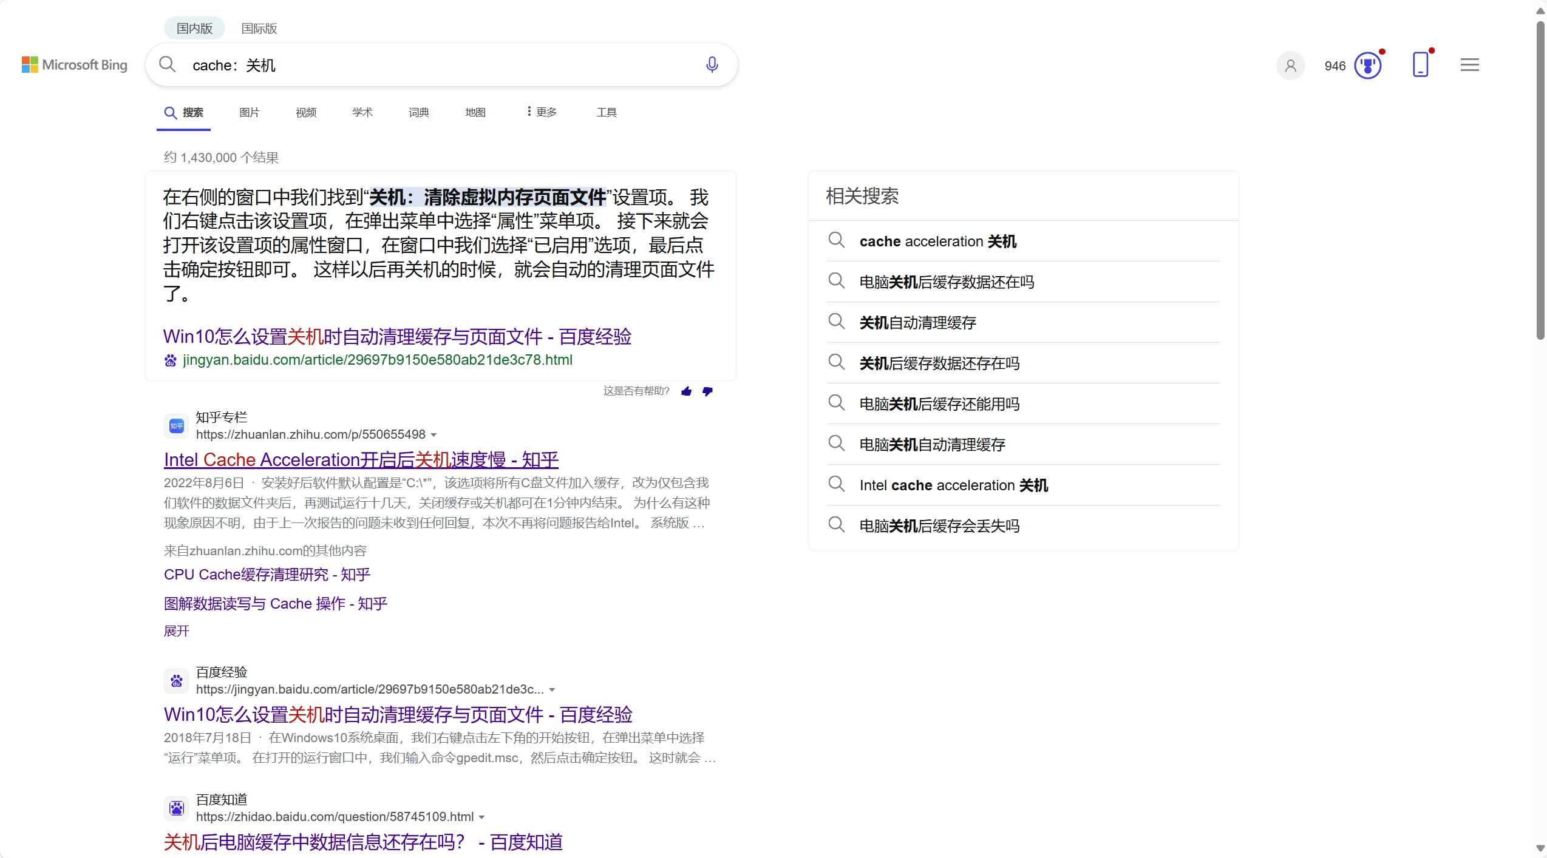1547x858 pixels.
Task: Select the 搜索 tab
Action: coord(184,113)
